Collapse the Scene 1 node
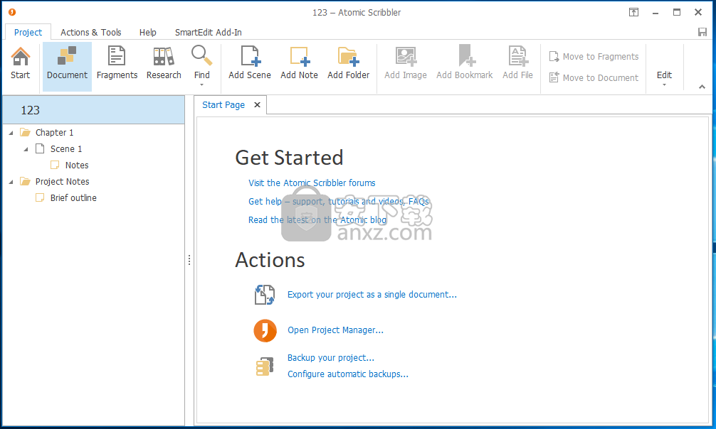Viewport: 716px width, 429px height. pyautogui.click(x=26, y=149)
